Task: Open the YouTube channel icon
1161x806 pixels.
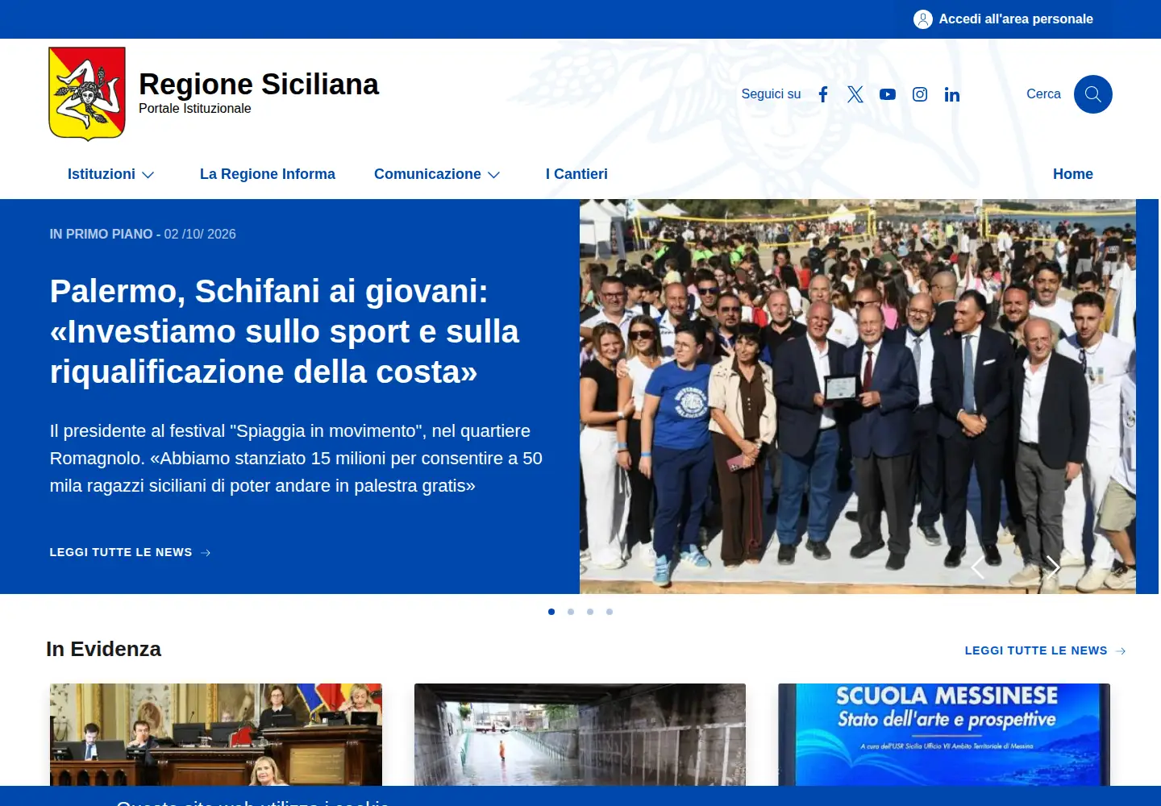Action: (888, 94)
